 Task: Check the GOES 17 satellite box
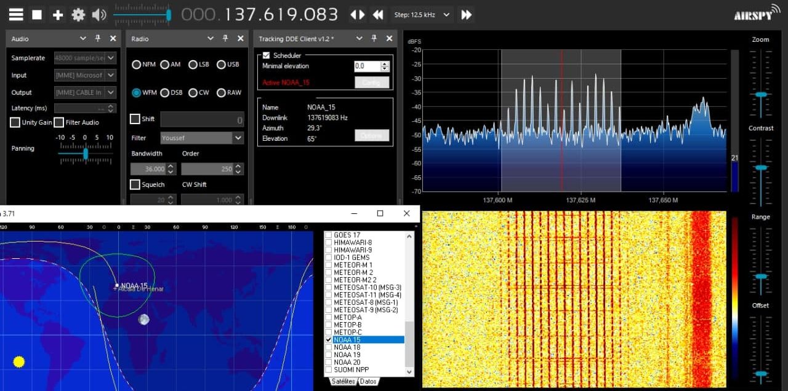click(329, 235)
